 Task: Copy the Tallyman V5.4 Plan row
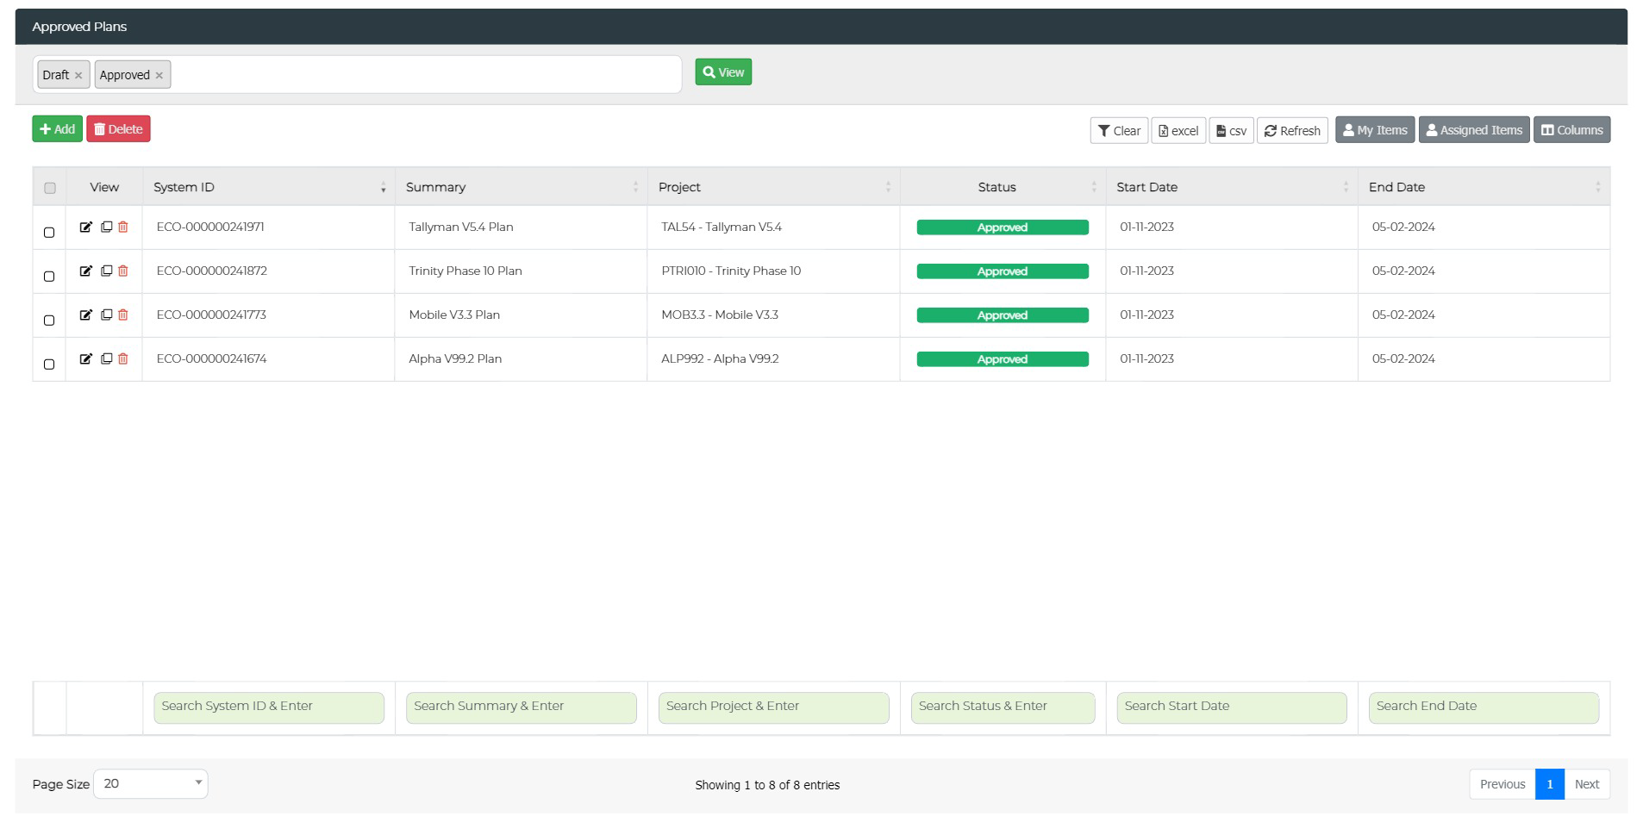[106, 227]
